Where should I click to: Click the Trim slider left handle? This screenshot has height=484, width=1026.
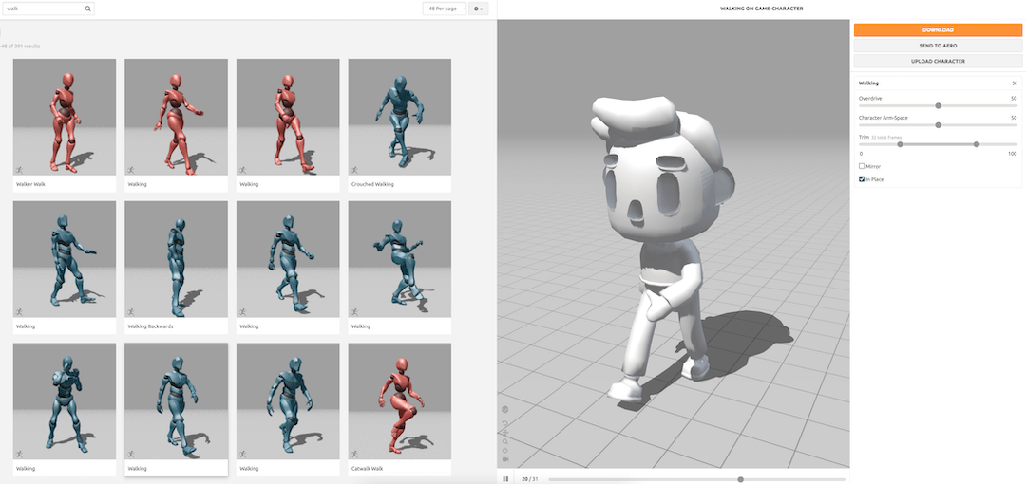pyautogui.click(x=900, y=144)
